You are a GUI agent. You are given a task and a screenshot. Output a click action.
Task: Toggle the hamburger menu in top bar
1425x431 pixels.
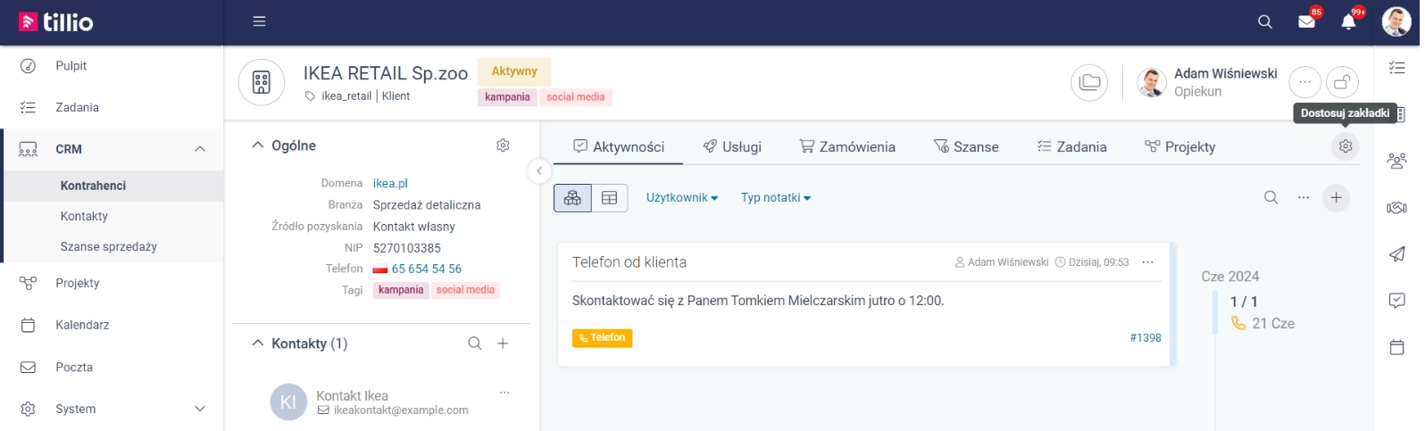pyautogui.click(x=259, y=21)
